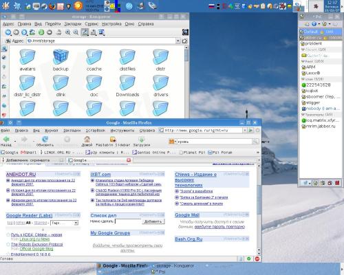Open the Planet Psi bookmark
This screenshot has width=344, height=275.
(x=193, y=153)
